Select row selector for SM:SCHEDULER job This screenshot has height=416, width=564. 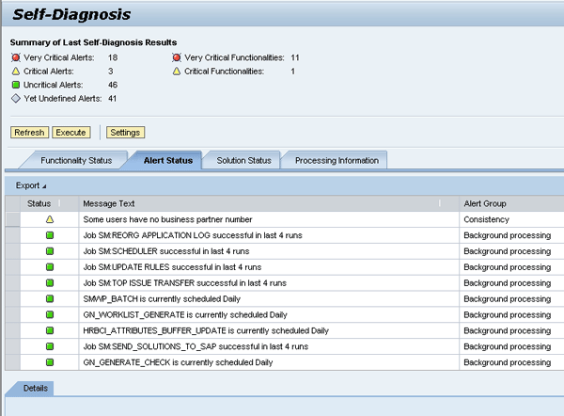click(x=11, y=251)
